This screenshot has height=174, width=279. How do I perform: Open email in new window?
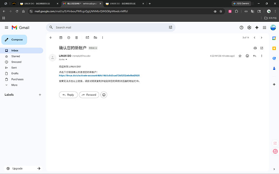pos(262,48)
